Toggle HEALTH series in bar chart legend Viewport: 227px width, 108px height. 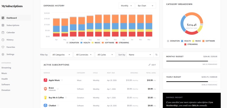click(85, 43)
